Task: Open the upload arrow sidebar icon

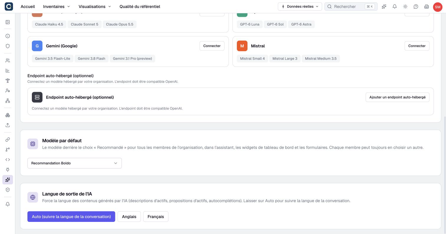Action: (x=8, y=125)
